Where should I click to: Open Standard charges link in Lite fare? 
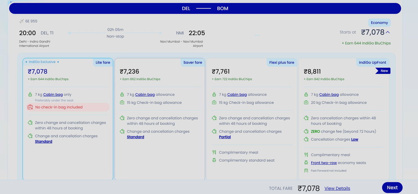(43, 141)
